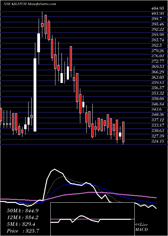Screen dimensions: 168x236
Task: Click the 388.98 price axis label
Action: coord(158,35)
